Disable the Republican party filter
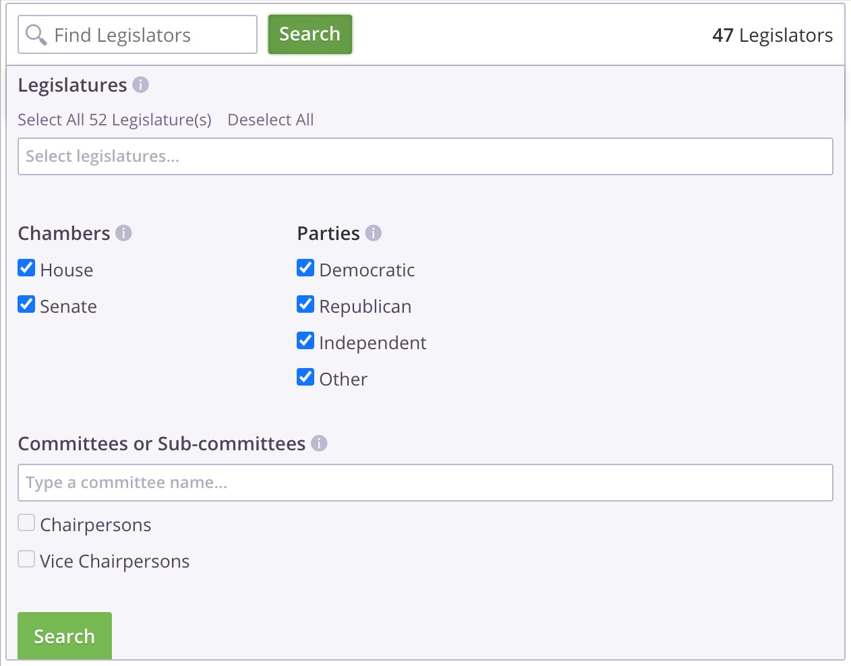 tap(305, 305)
